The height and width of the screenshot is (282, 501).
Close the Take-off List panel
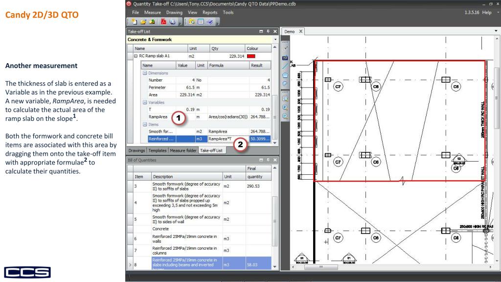click(275, 31)
